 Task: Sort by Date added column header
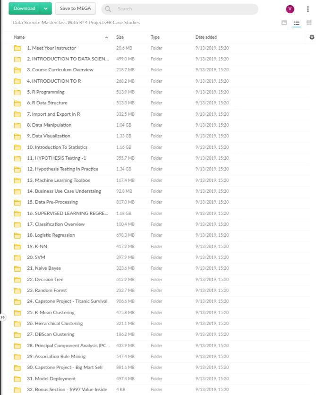(x=206, y=37)
